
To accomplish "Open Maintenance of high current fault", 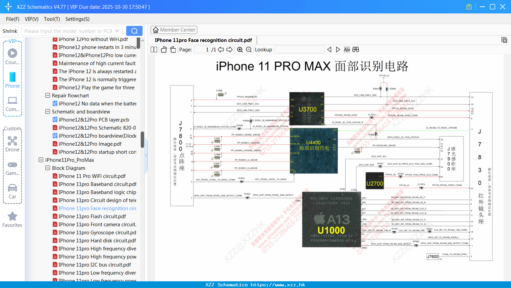I will coord(97,63).
